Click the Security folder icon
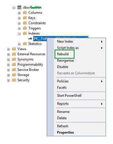This screenshot has width=113, height=144. tap(14, 80)
